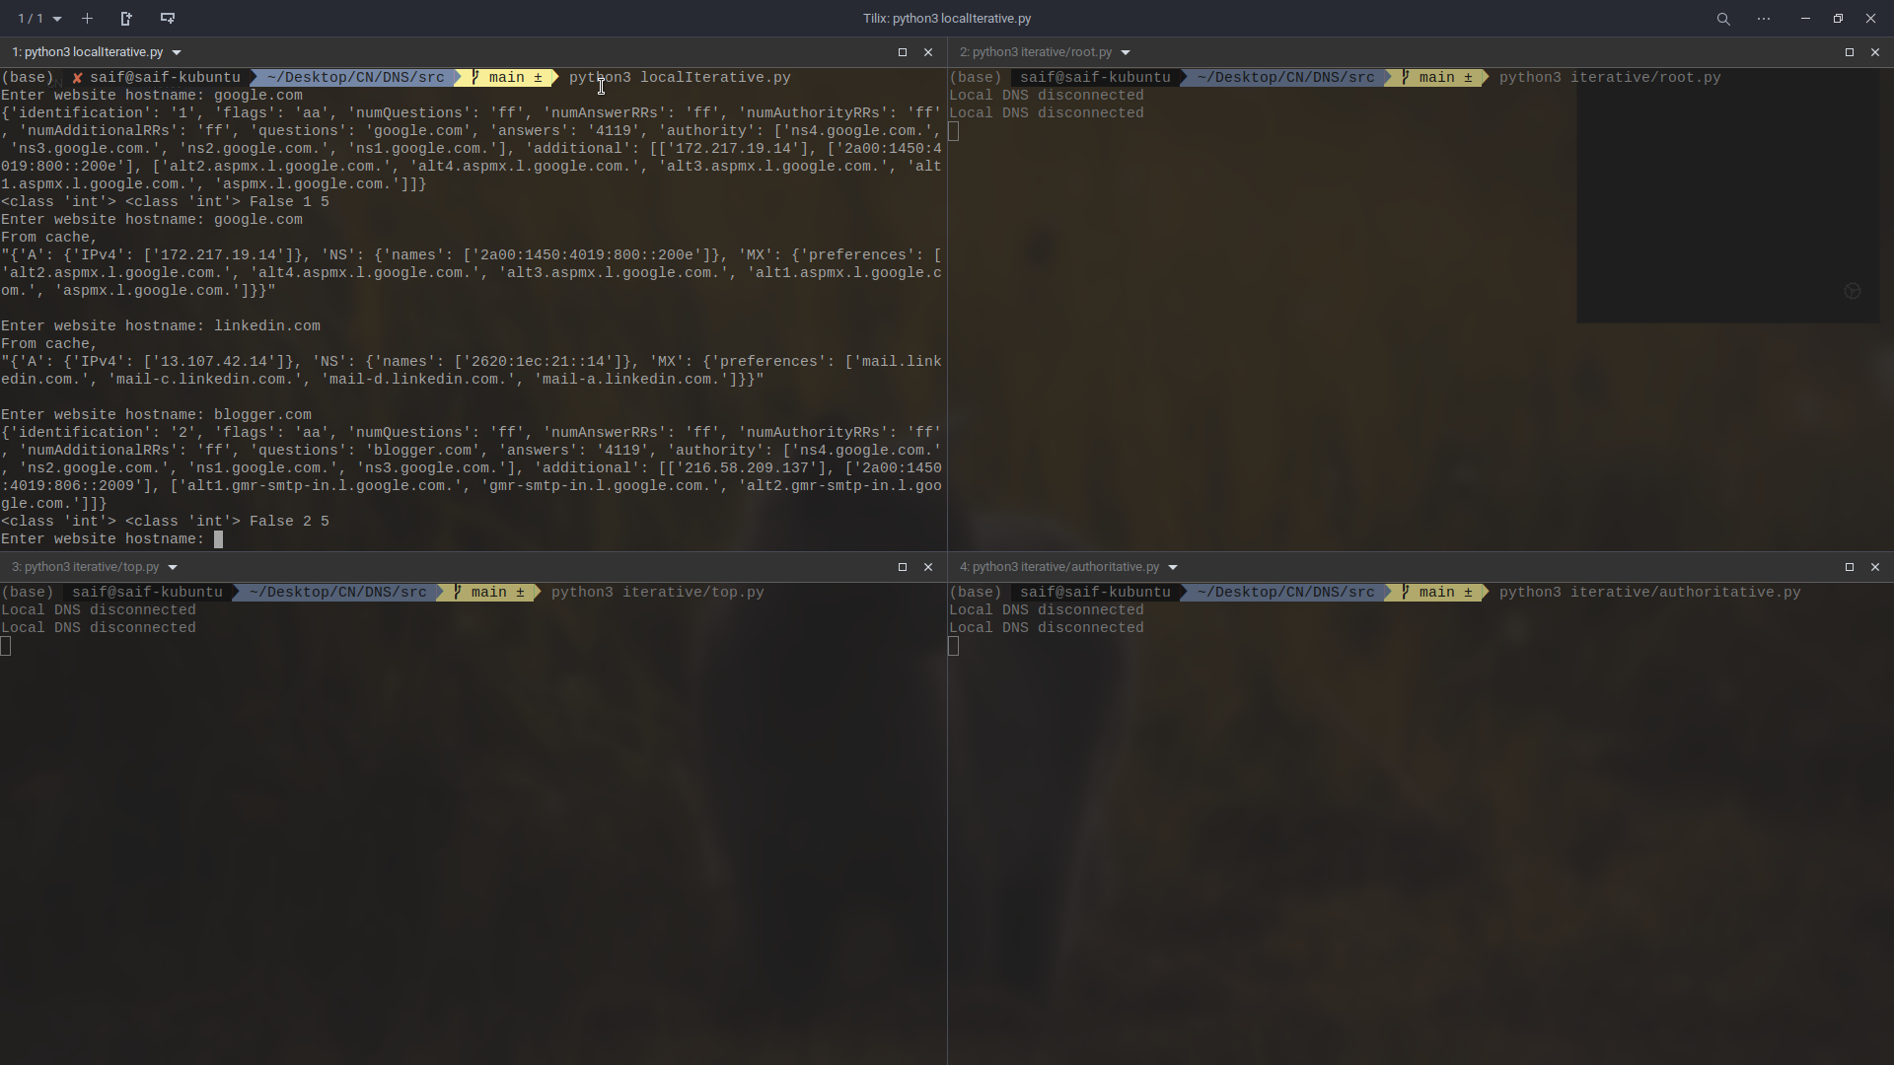Image resolution: width=1894 pixels, height=1065 pixels.
Task: Click the Tilix window title text
Action: [946, 19]
